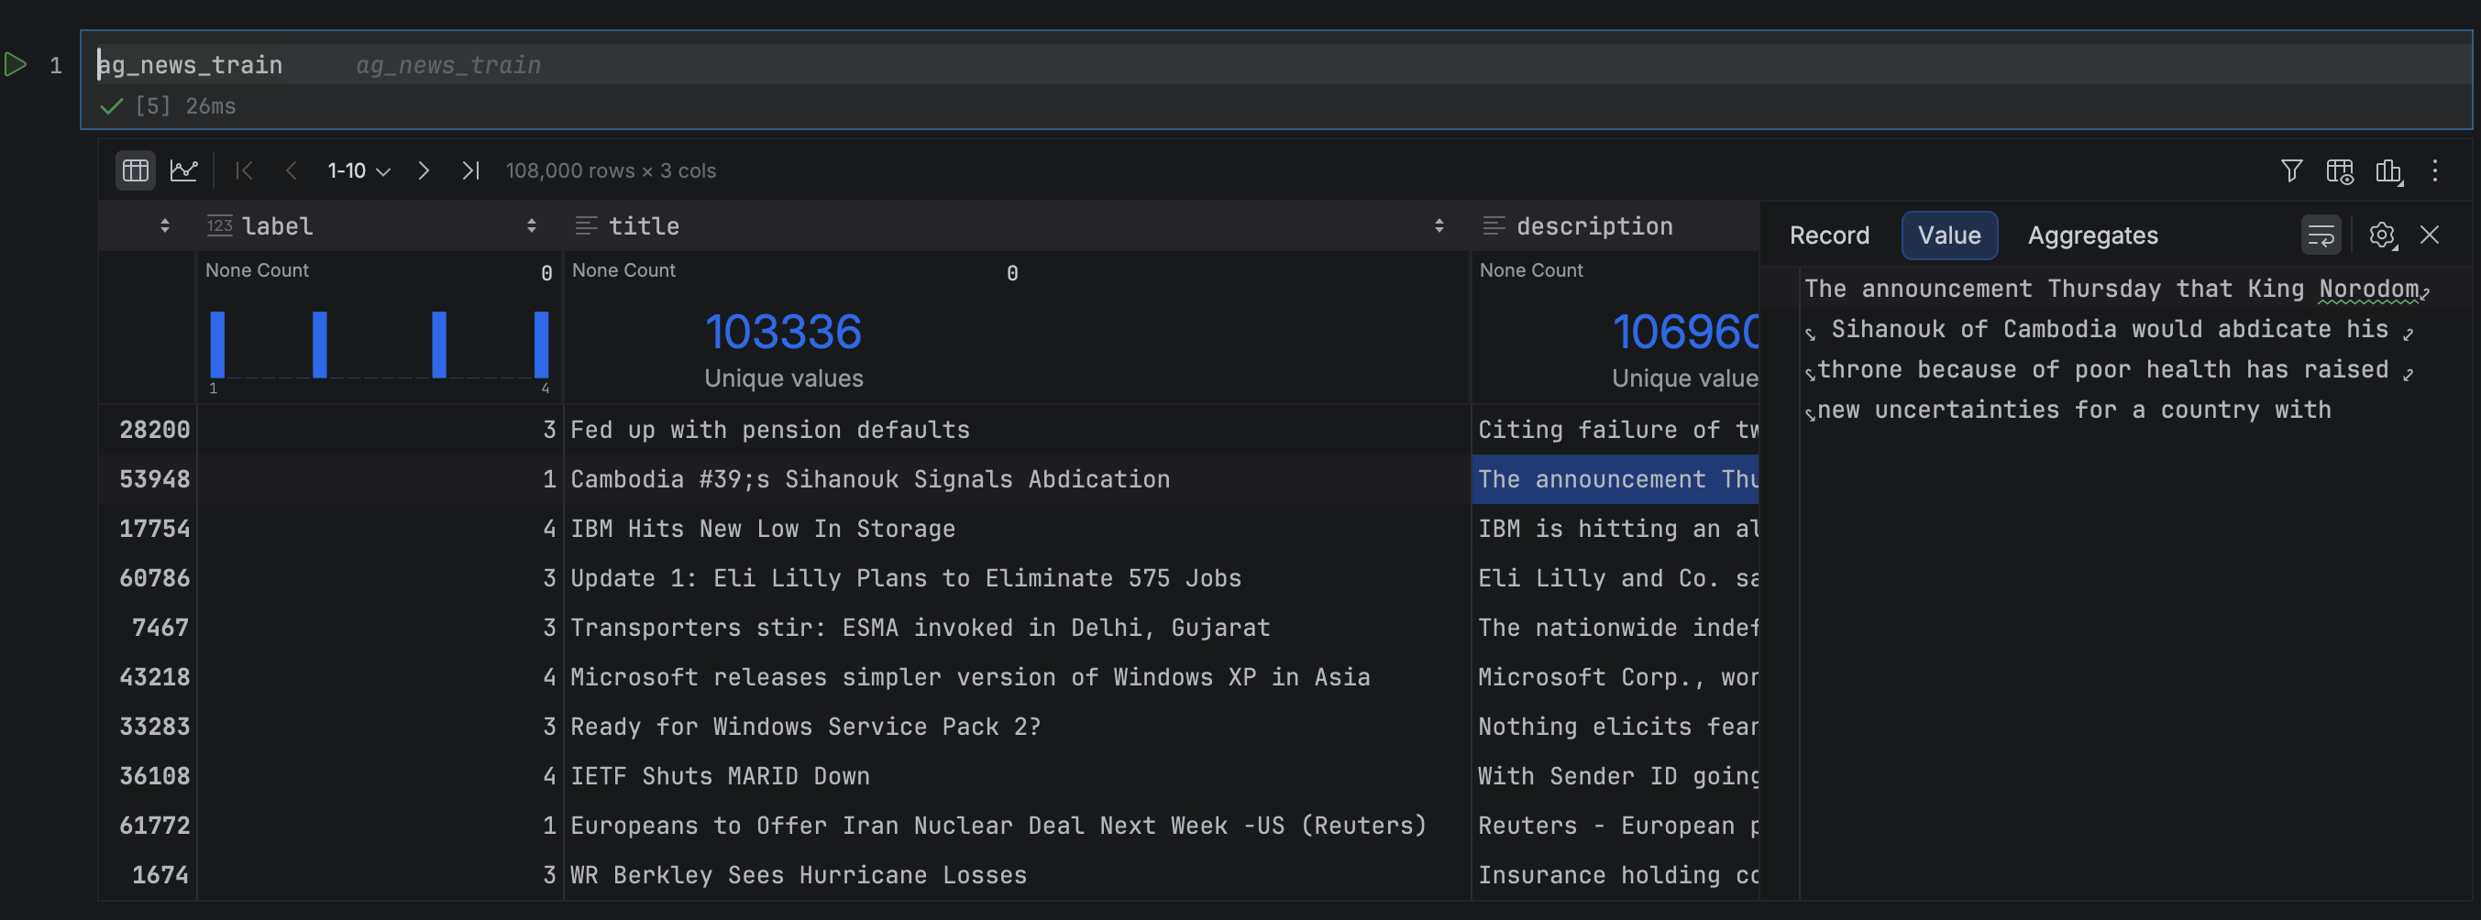Screen dimensions: 2481x920
Task: Switch to the Record tab
Action: 1828,235
